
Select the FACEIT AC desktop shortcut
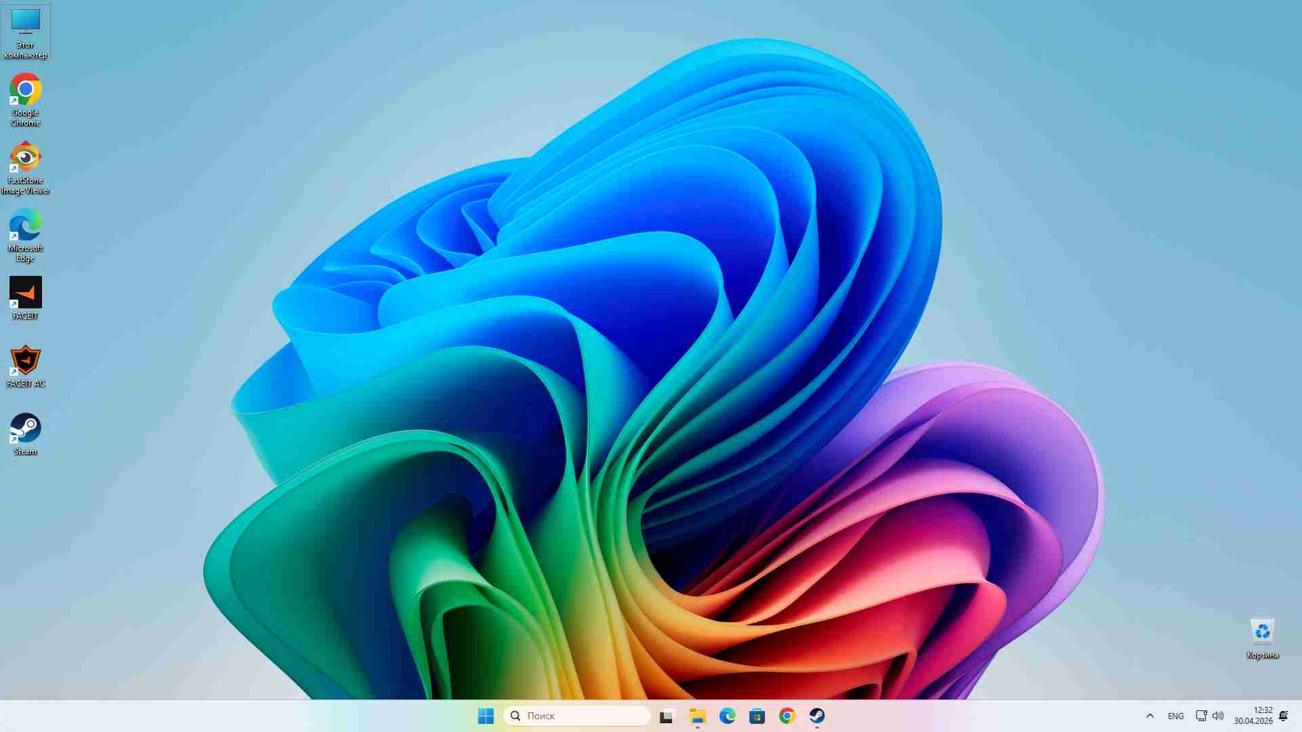[25, 366]
